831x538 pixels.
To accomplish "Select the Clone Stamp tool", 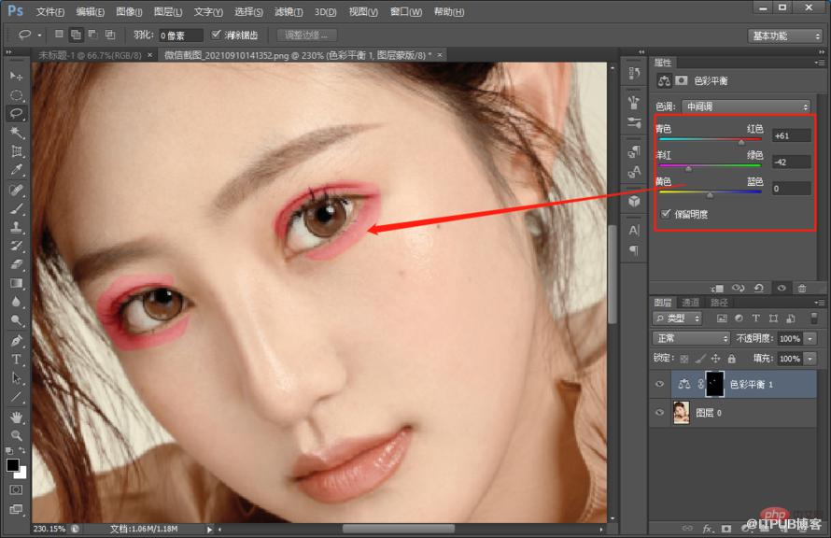I will click(17, 227).
